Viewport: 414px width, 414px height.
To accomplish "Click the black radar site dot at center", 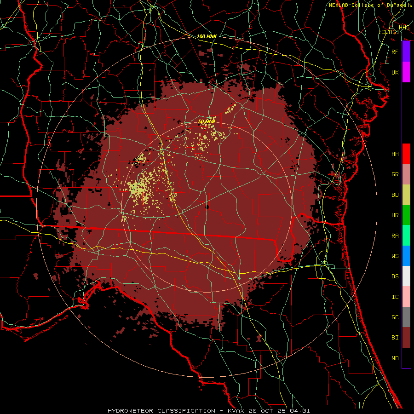I will (x=207, y=207).
